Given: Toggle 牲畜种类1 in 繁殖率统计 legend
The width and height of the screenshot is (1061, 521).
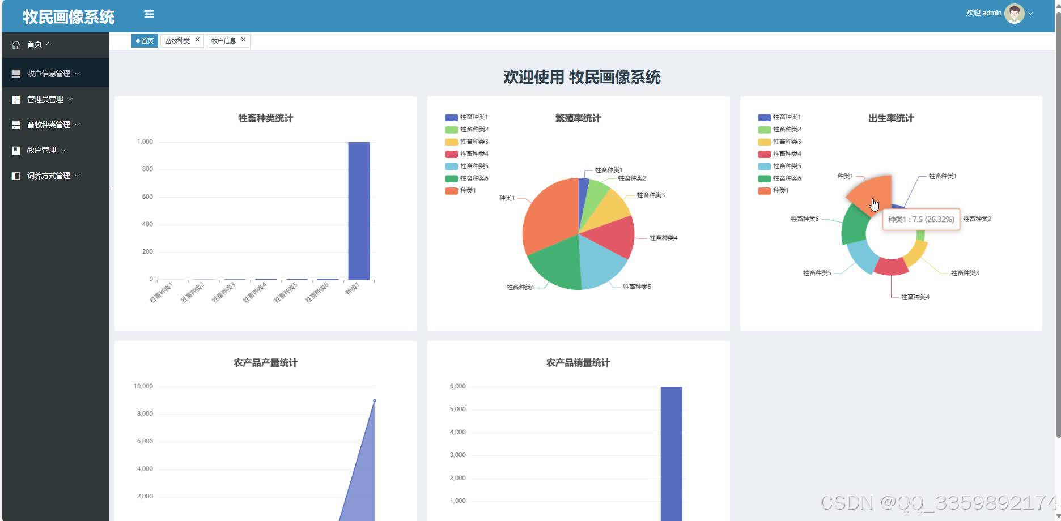Looking at the screenshot, I should pos(466,117).
